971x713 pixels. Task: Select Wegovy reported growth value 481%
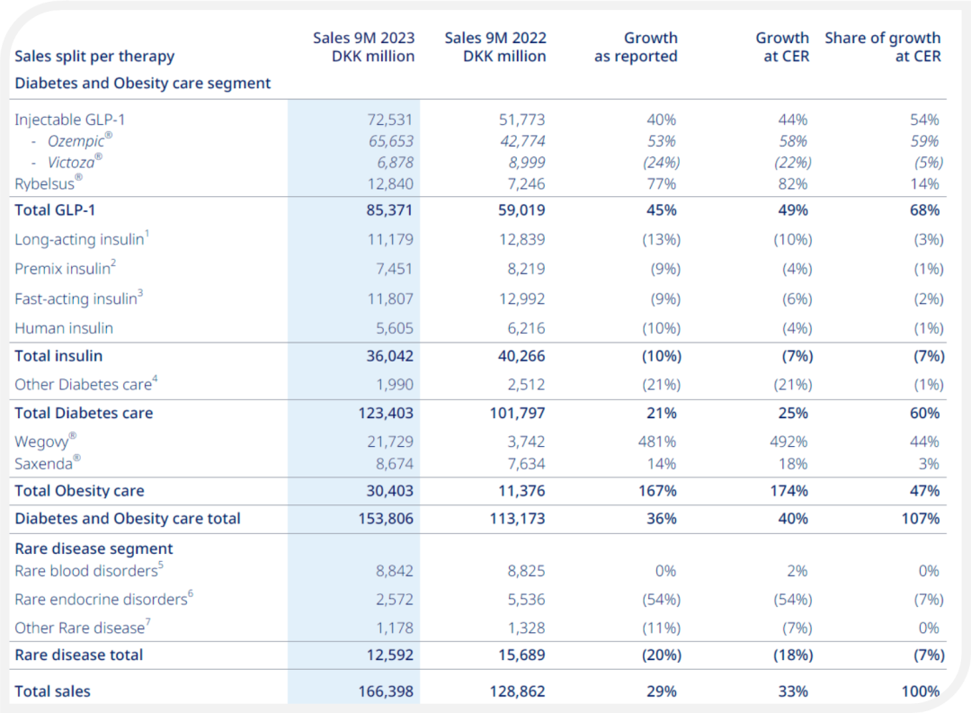tap(657, 441)
